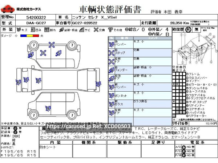Open the 外装 section label

tap(8, 30)
